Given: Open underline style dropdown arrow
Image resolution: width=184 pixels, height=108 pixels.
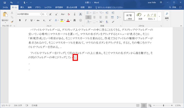Looking at the screenshot, I should pyautogui.click(x=34, y=20).
